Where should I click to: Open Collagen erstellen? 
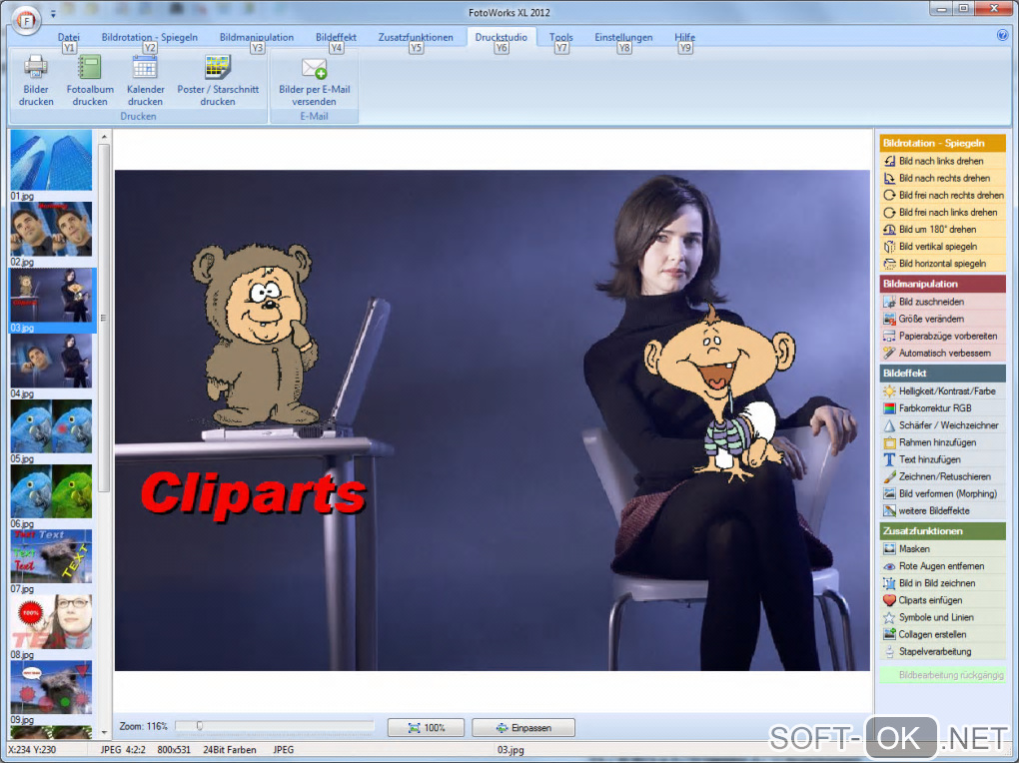tap(942, 634)
